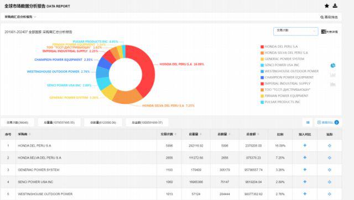Screen dimensions: 354x200
Task: Click the download report icon
Action: (335, 6)
